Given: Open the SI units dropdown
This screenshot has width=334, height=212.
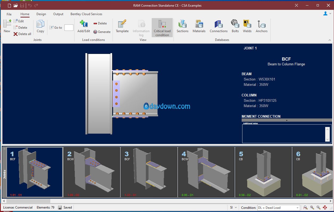Looking at the screenshot, I should [235, 208].
